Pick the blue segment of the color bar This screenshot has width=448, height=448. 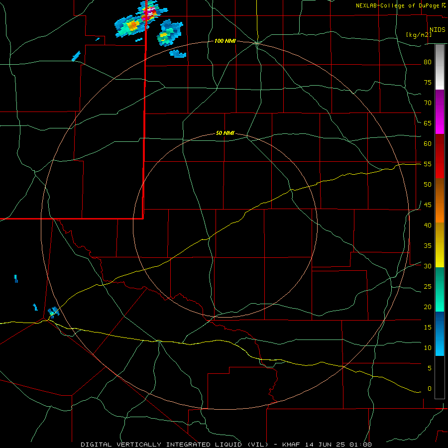pos(440,334)
